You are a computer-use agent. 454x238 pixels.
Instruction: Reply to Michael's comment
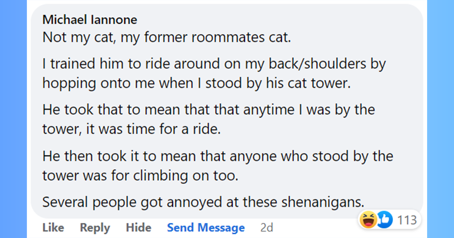tap(95, 227)
